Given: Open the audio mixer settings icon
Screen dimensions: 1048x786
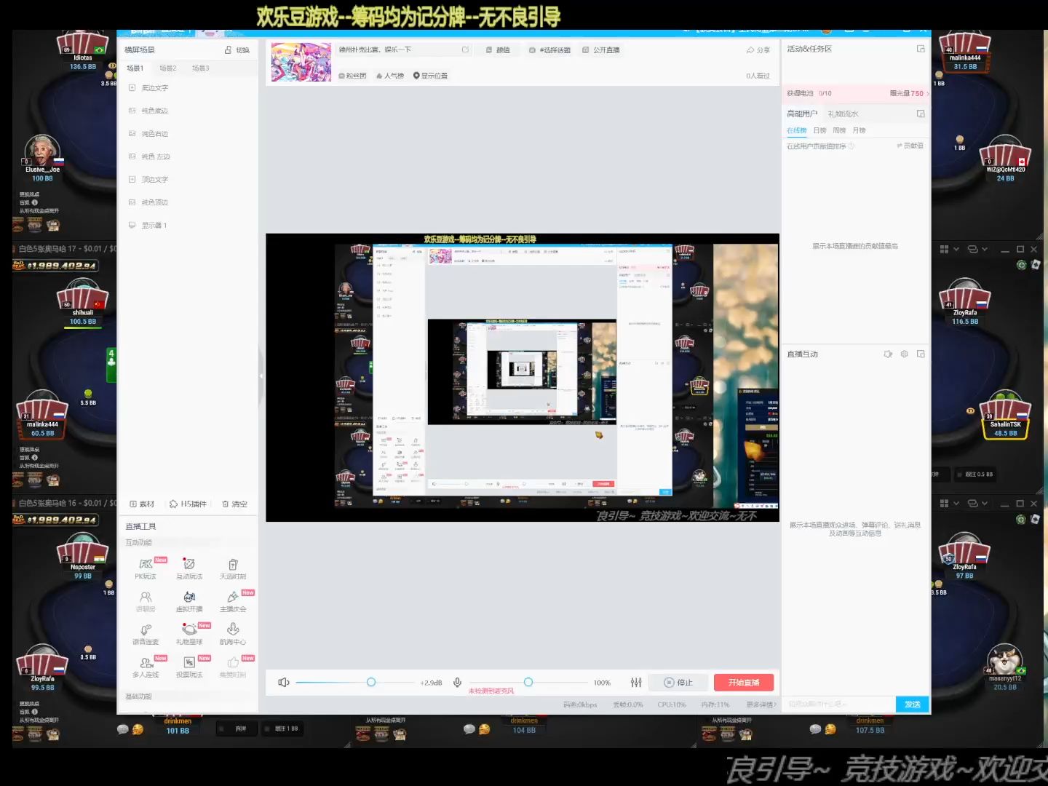Looking at the screenshot, I should tap(636, 682).
